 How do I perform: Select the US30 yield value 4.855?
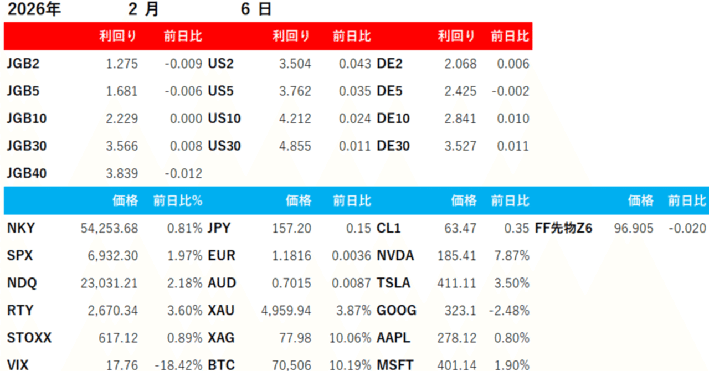tap(295, 146)
